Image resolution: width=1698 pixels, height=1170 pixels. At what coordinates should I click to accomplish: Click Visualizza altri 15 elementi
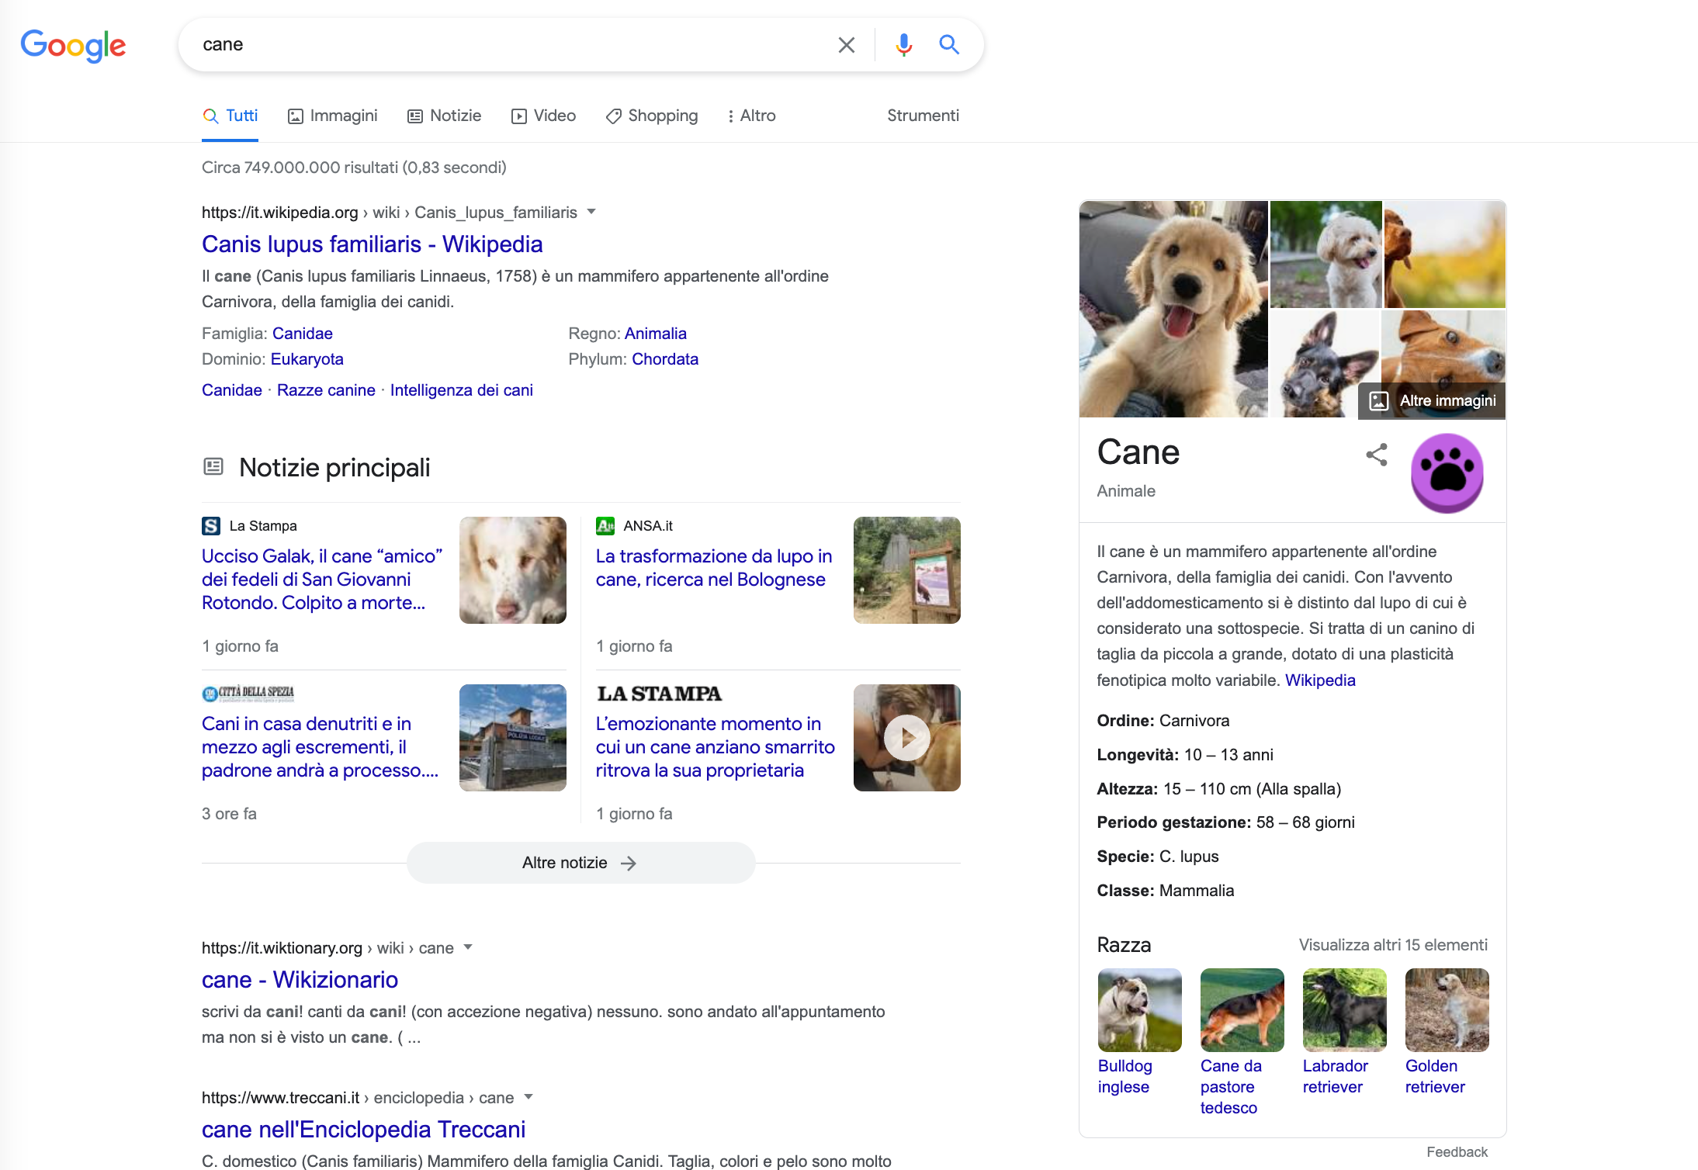[x=1393, y=945]
